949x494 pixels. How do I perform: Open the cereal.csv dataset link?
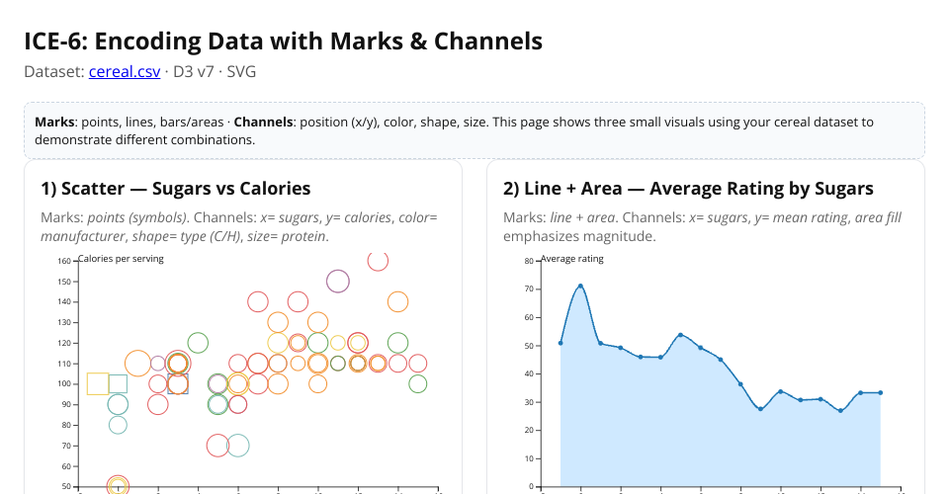pyautogui.click(x=125, y=71)
